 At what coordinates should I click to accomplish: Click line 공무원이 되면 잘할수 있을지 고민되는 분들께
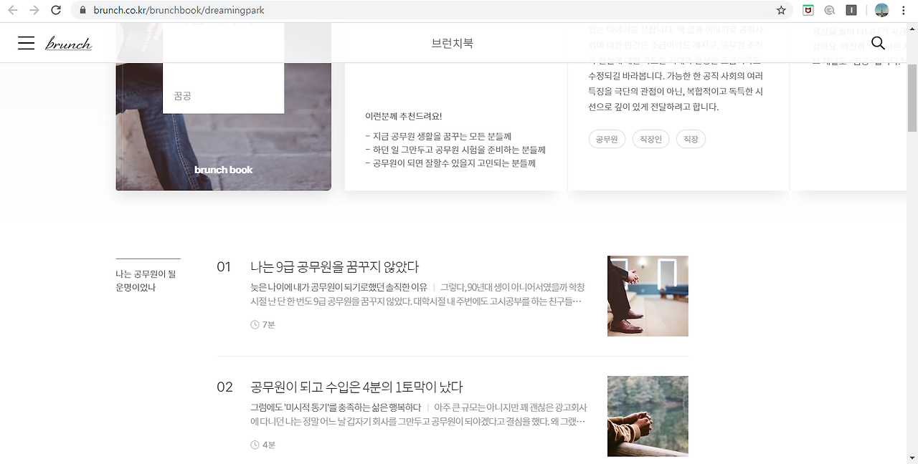(x=450, y=163)
